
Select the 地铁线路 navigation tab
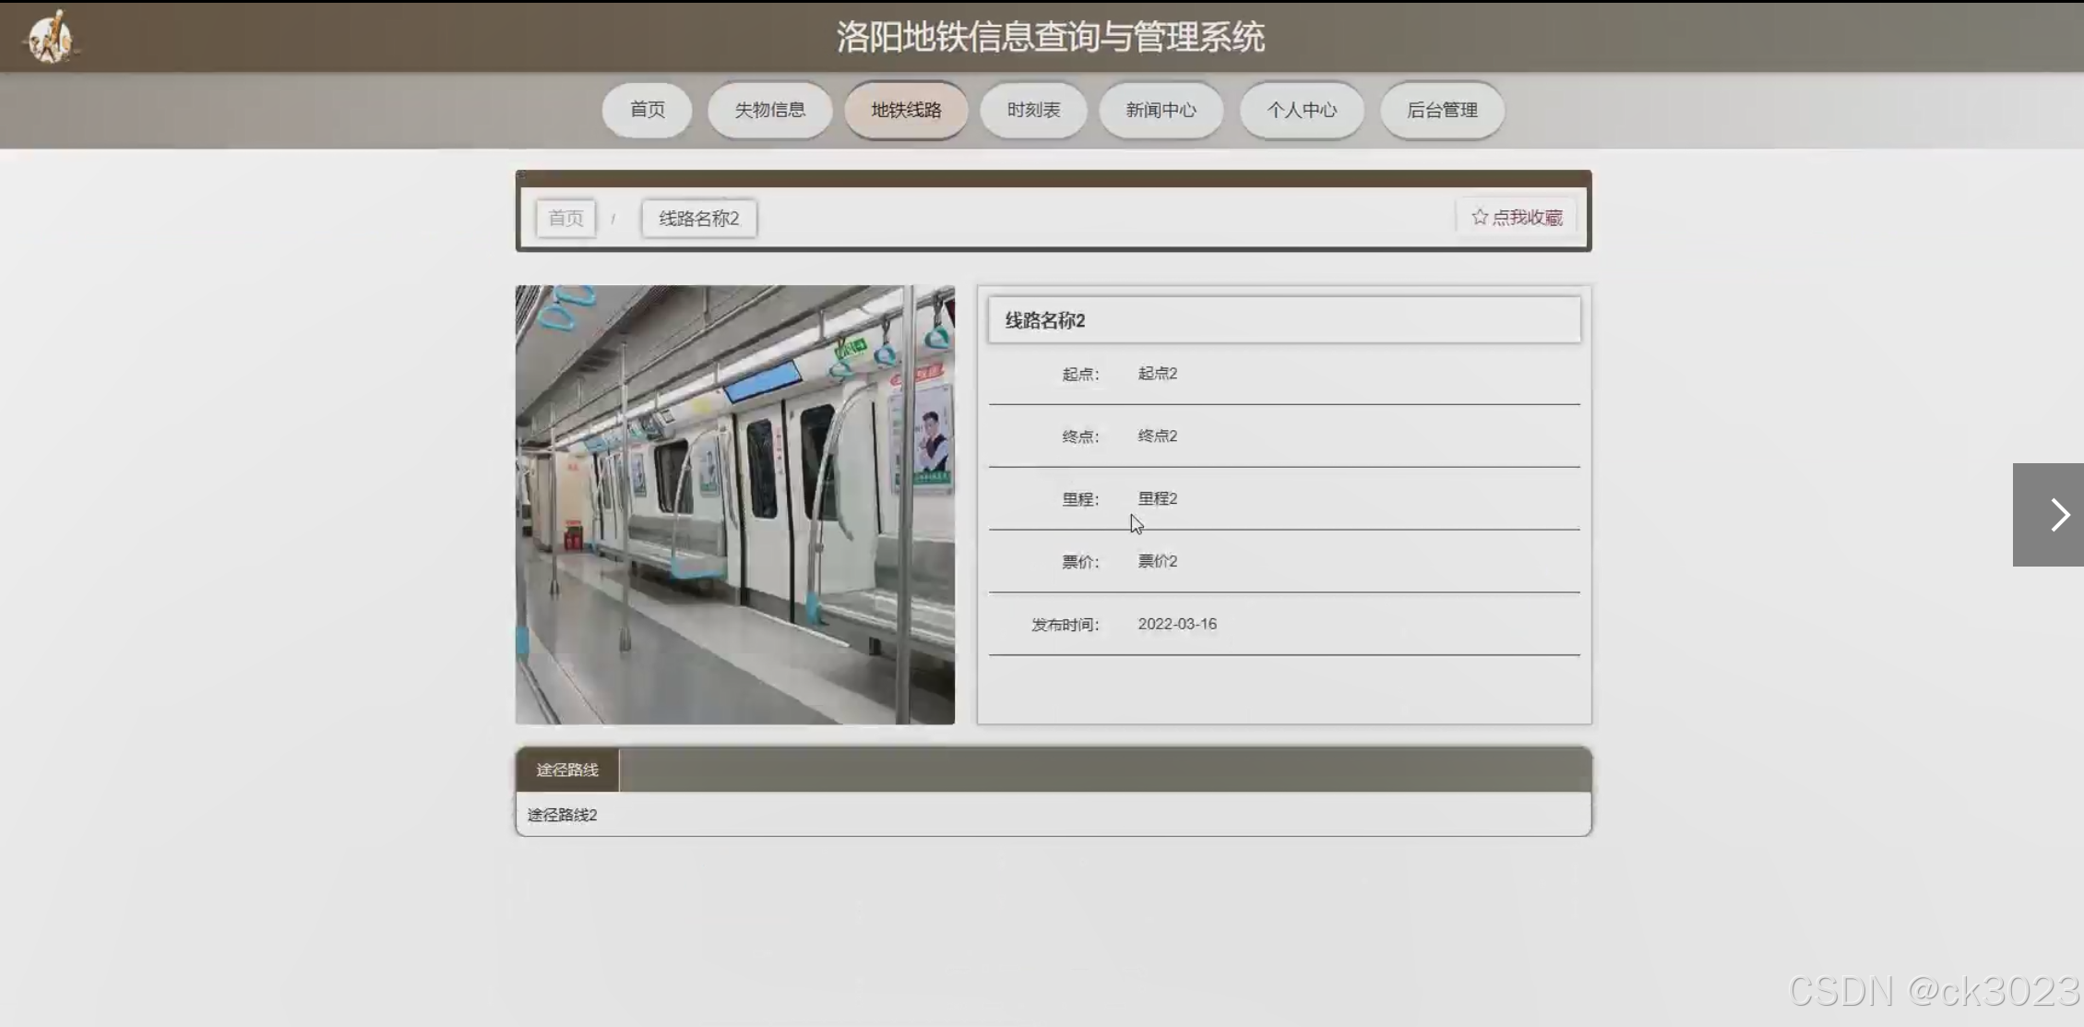click(x=906, y=110)
